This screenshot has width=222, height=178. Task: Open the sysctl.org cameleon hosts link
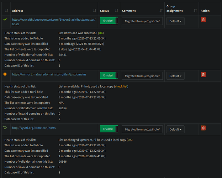(34, 128)
